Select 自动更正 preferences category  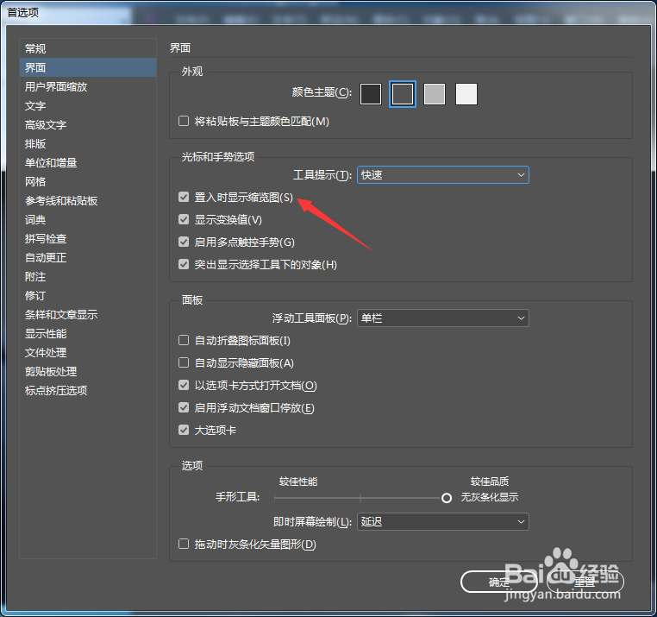[x=88, y=257]
